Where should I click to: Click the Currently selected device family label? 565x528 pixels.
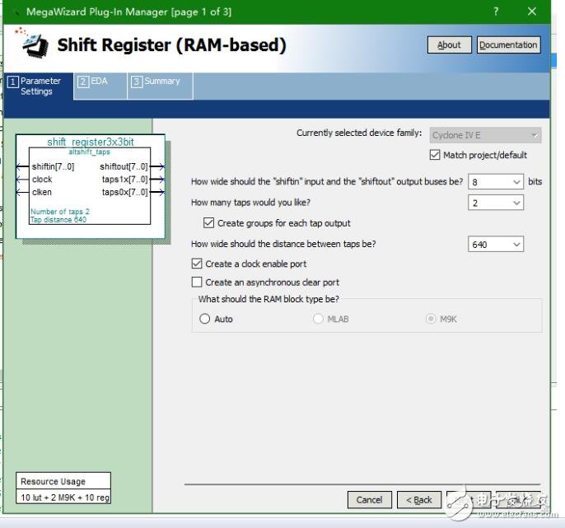359,133
